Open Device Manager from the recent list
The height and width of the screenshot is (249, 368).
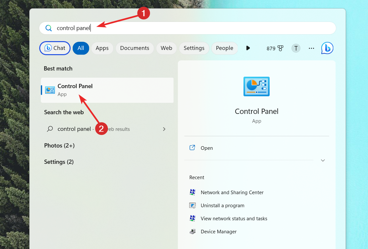(x=218, y=232)
